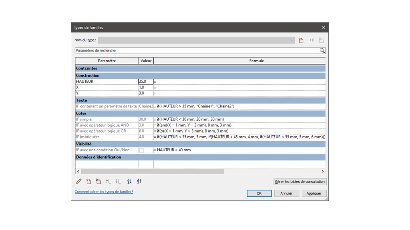Open Gérer les tables de consultation

299,181
